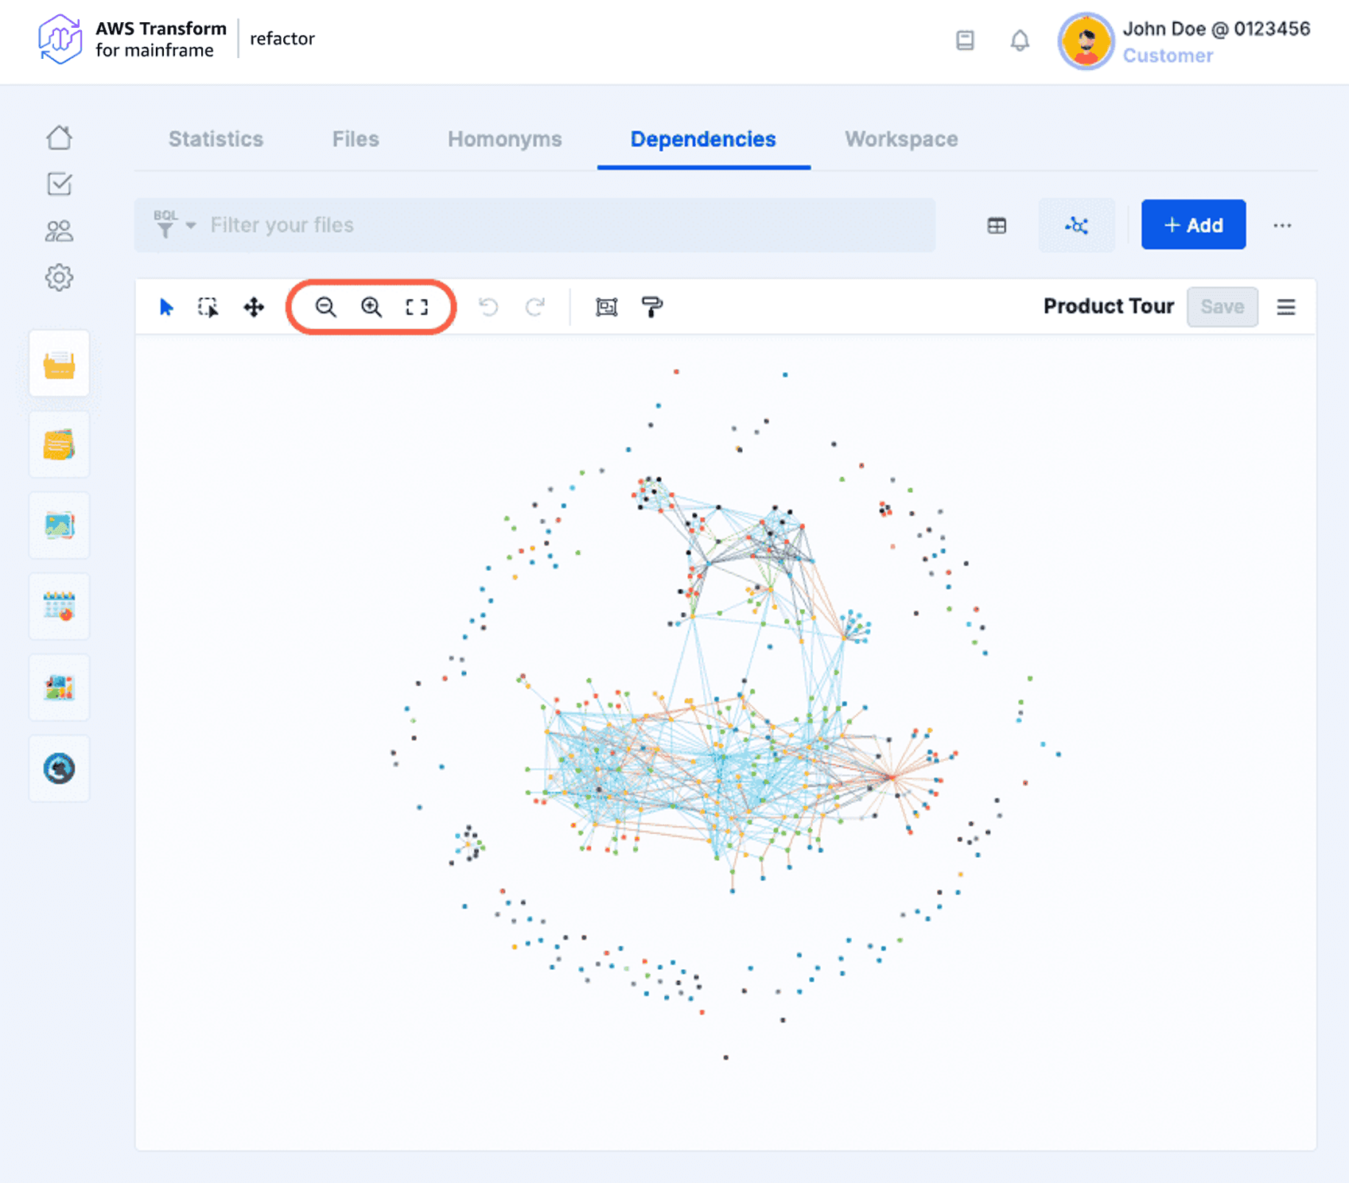Select the pointer arrow tool

coord(166,307)
